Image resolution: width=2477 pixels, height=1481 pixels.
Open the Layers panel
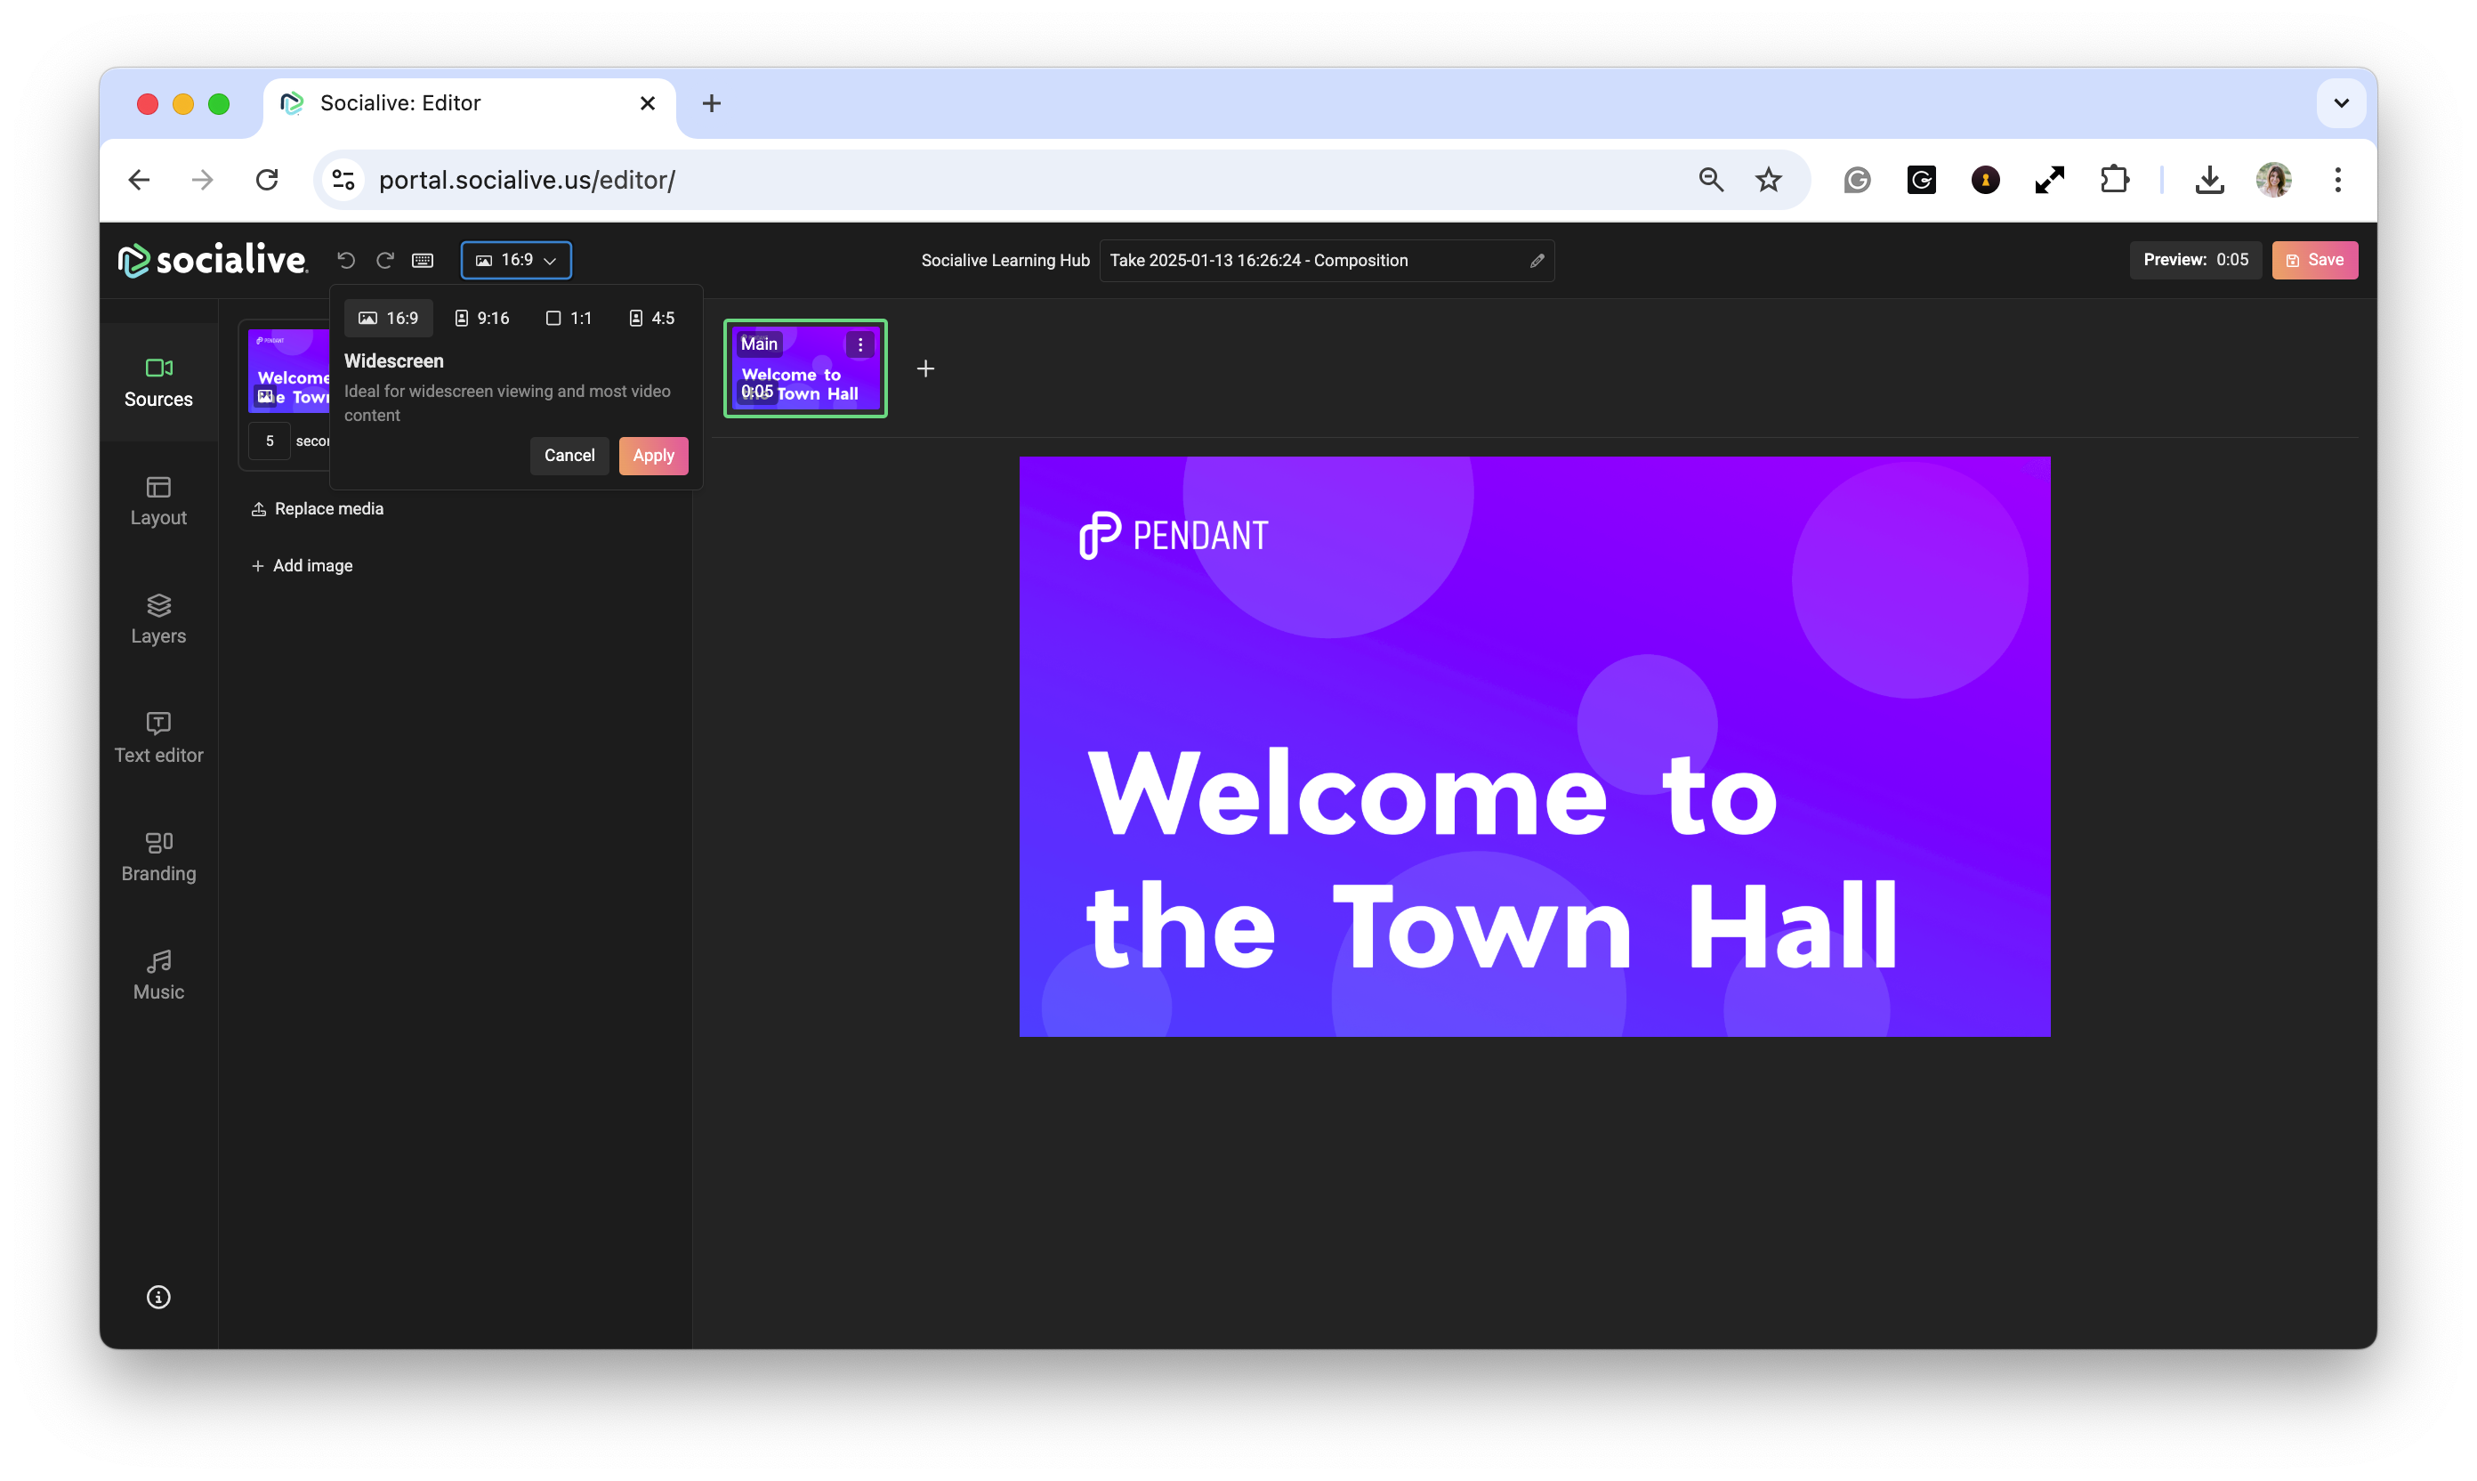[158, 619]
